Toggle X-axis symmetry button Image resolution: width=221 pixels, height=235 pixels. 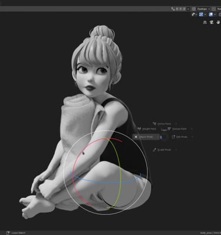pyautogui.click(x=177, y=9)
